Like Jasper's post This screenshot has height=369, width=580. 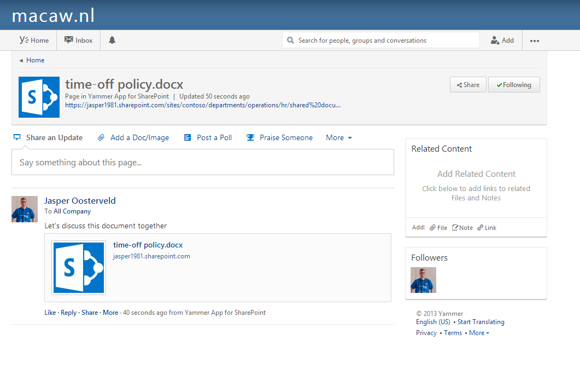click(50, 312)
